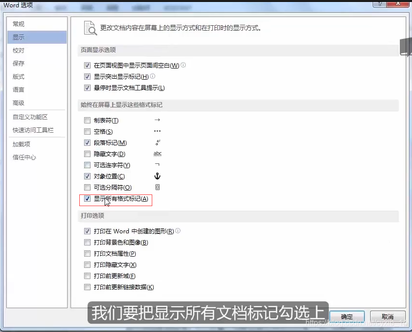
Task: Click the 更改文档内容在屏幕上的显示方式 description text
Action: tap(181, 28)
